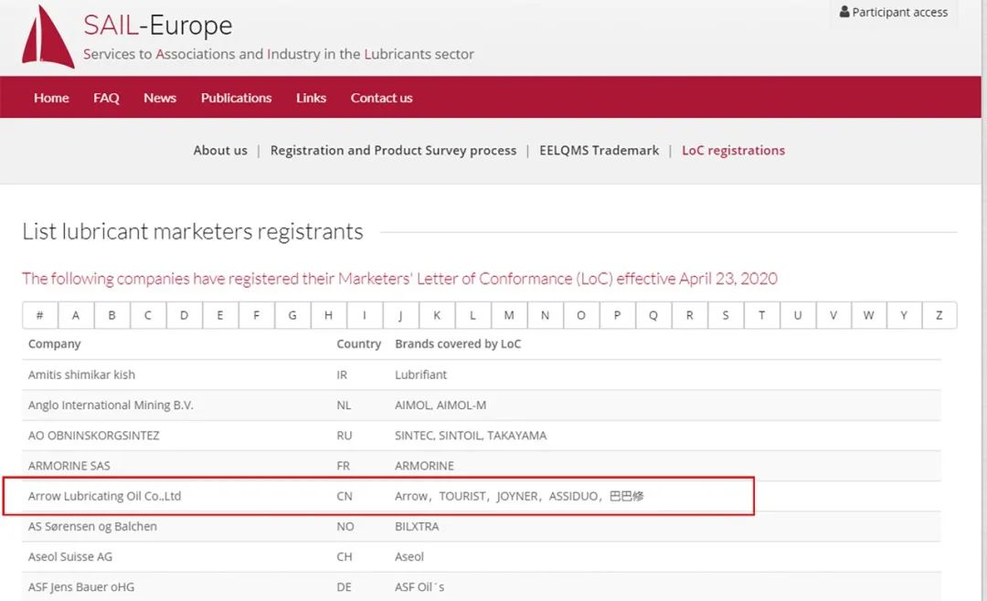Filter registrants by letter C
The height and width of the screenshot is (601, 987).
point(148,315)
